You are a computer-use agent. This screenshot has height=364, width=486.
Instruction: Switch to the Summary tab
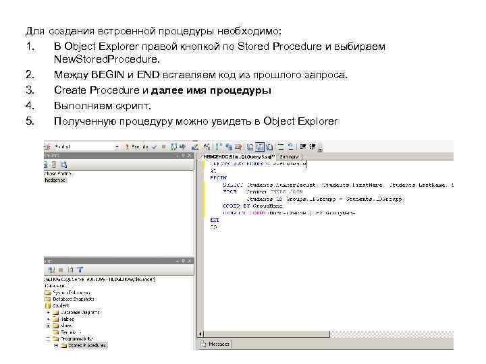[x=289, y=156]
